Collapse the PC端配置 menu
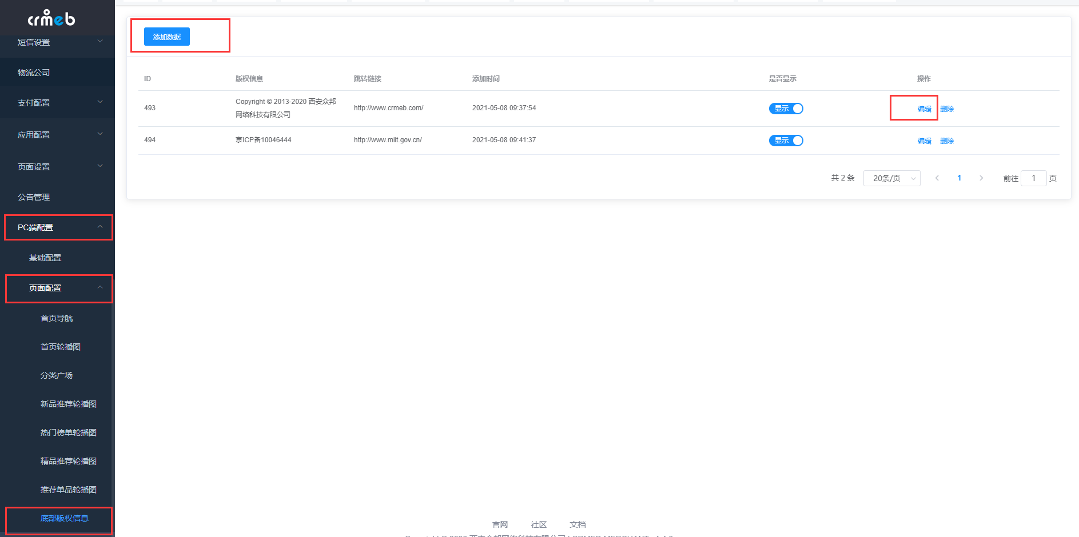 58,227
